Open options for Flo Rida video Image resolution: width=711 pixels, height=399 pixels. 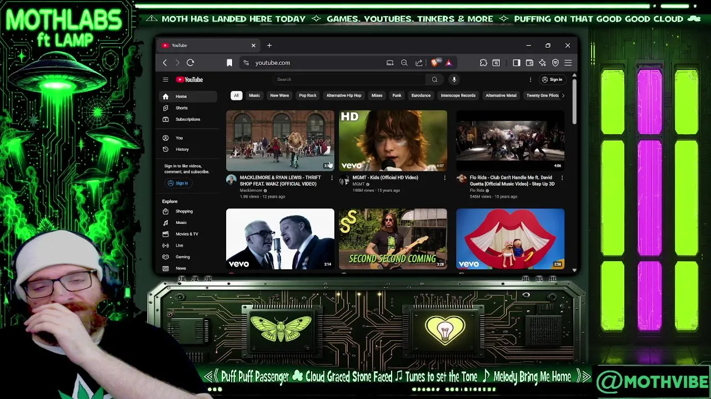(562, 178)
